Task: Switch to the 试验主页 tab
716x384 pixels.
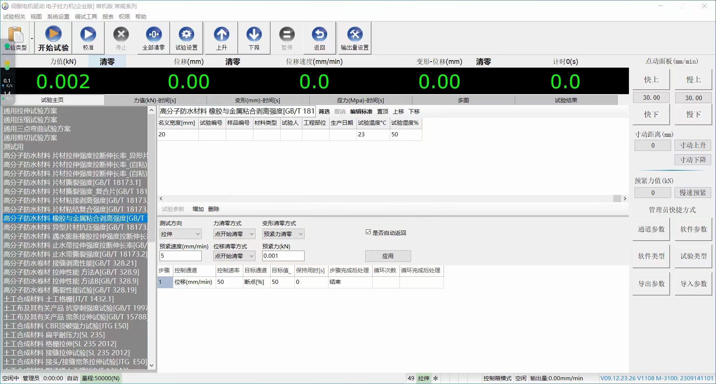Action: pyautogui.click(x=52, y=100)
